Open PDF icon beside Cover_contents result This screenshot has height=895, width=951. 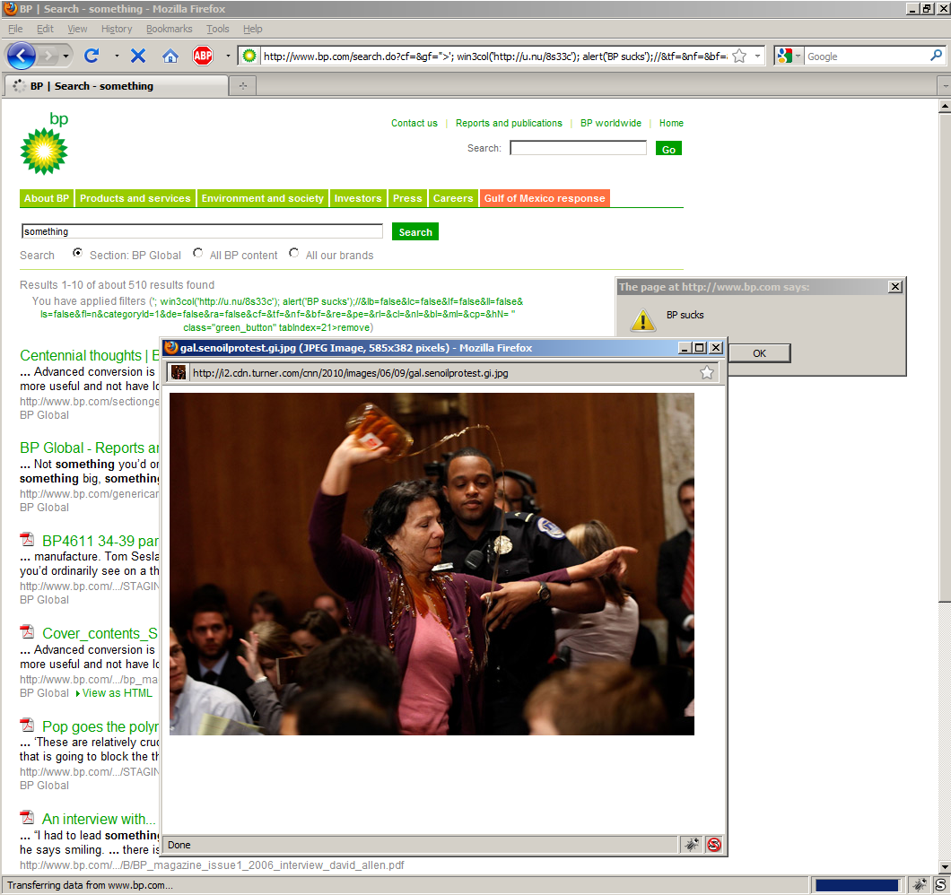(x=27, y=632)
